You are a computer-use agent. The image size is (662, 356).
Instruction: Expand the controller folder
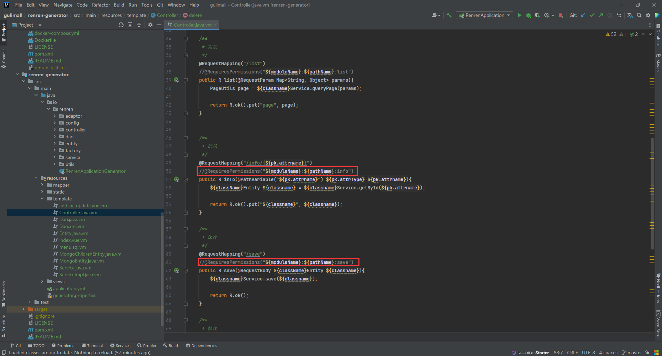55,130
